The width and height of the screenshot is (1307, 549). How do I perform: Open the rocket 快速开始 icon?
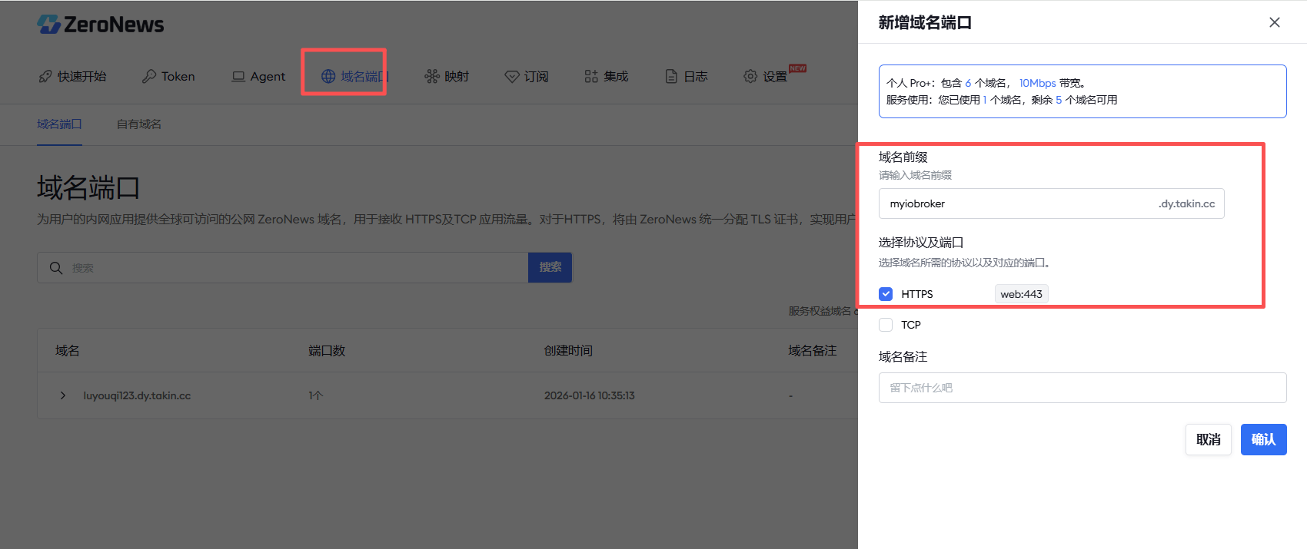(x=45, y=77)
